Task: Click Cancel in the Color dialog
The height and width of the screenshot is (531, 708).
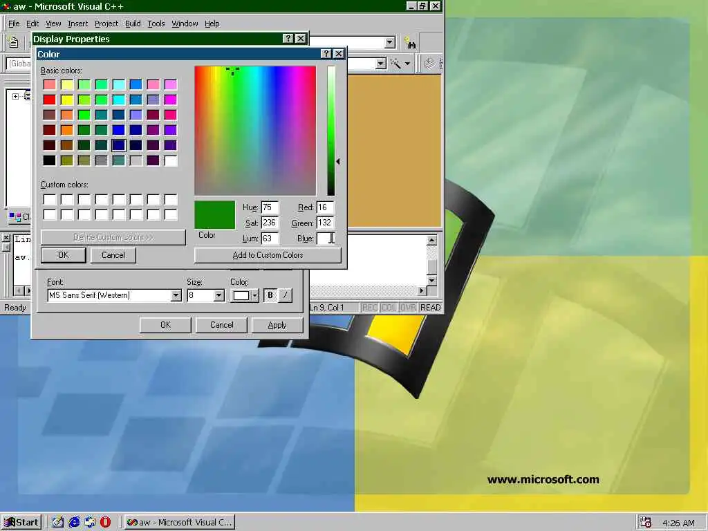Action: 113,255
